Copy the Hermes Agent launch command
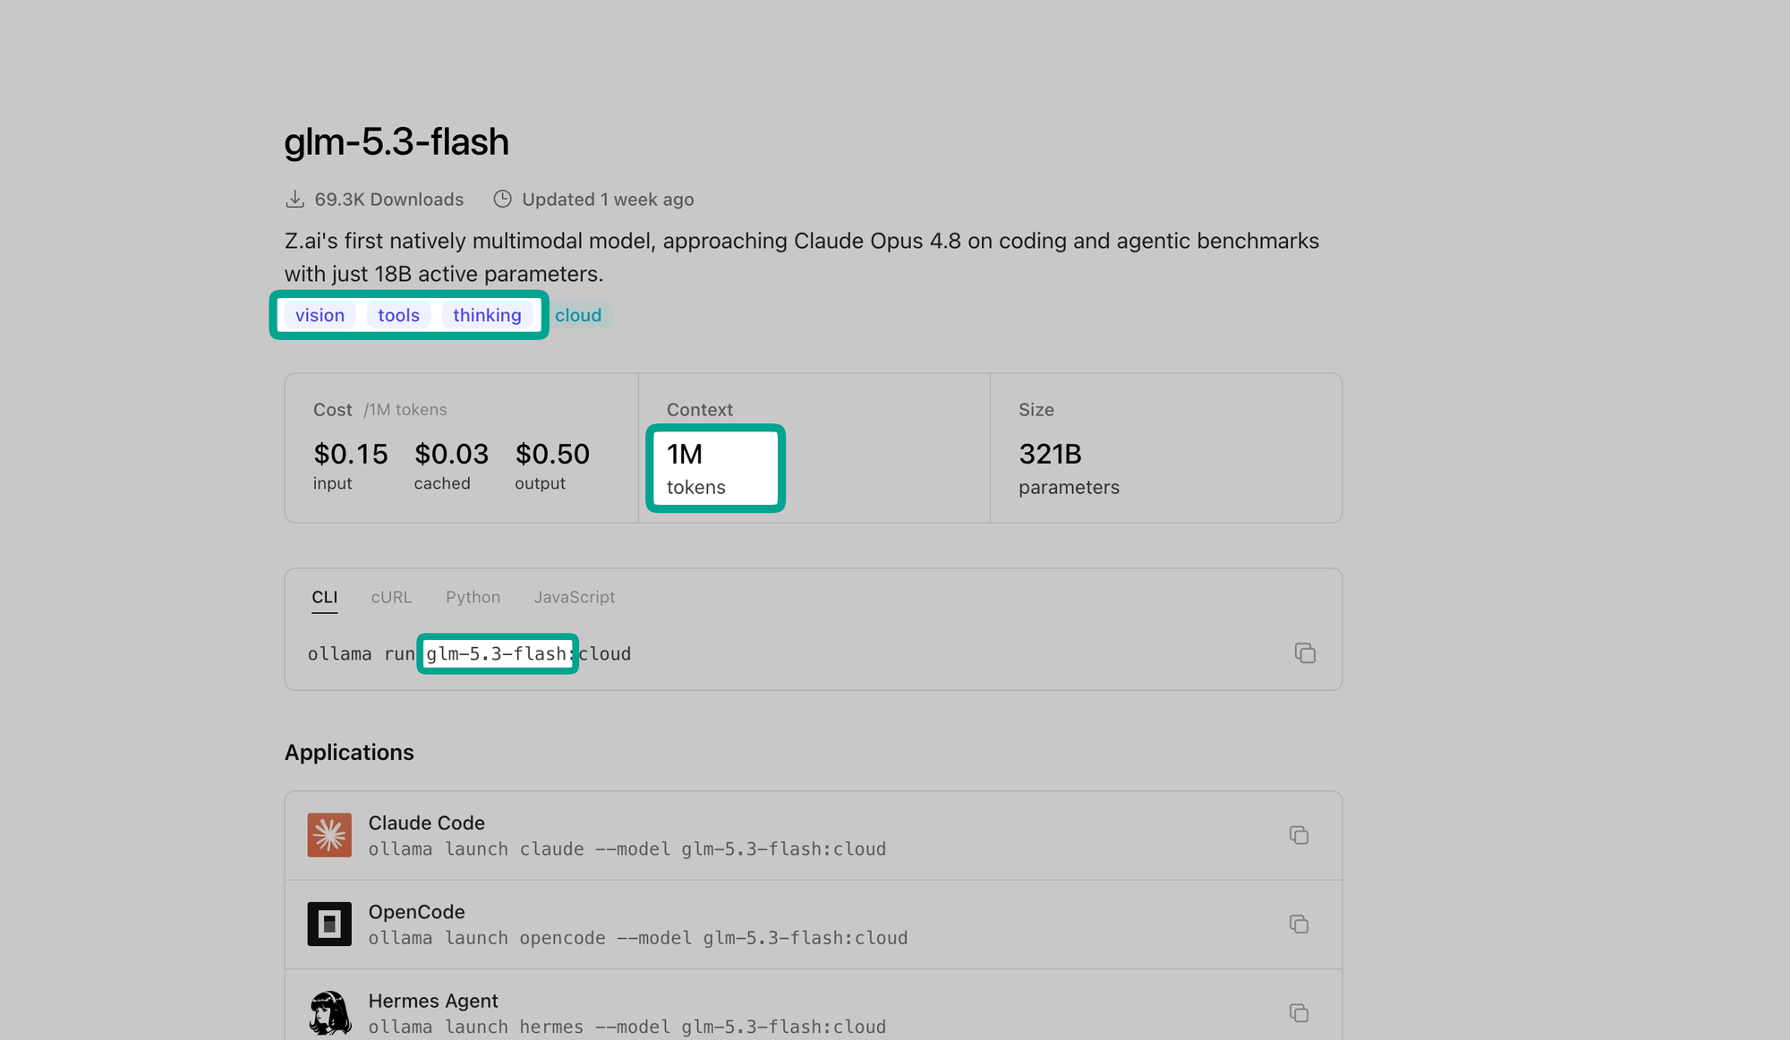 (x=1299, y=1012)
